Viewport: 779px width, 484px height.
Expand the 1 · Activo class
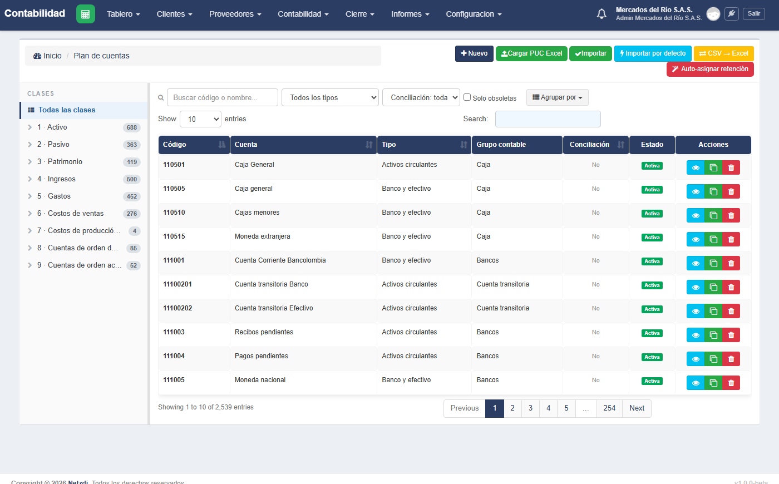(30, 127)
